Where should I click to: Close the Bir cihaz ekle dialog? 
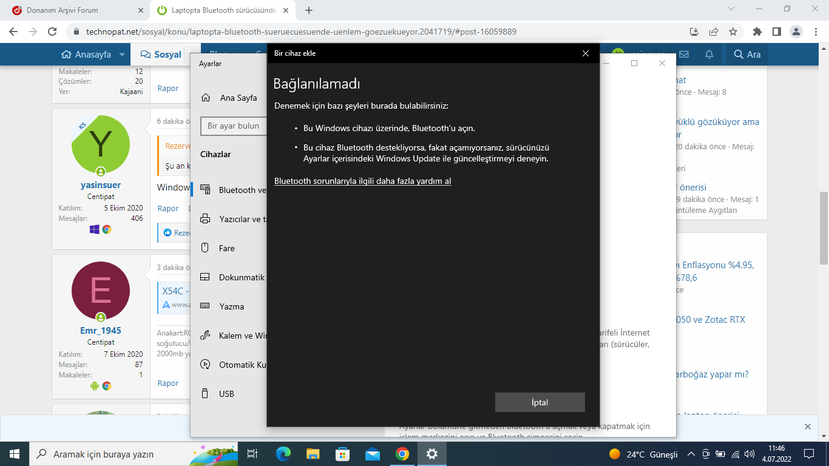586,53
